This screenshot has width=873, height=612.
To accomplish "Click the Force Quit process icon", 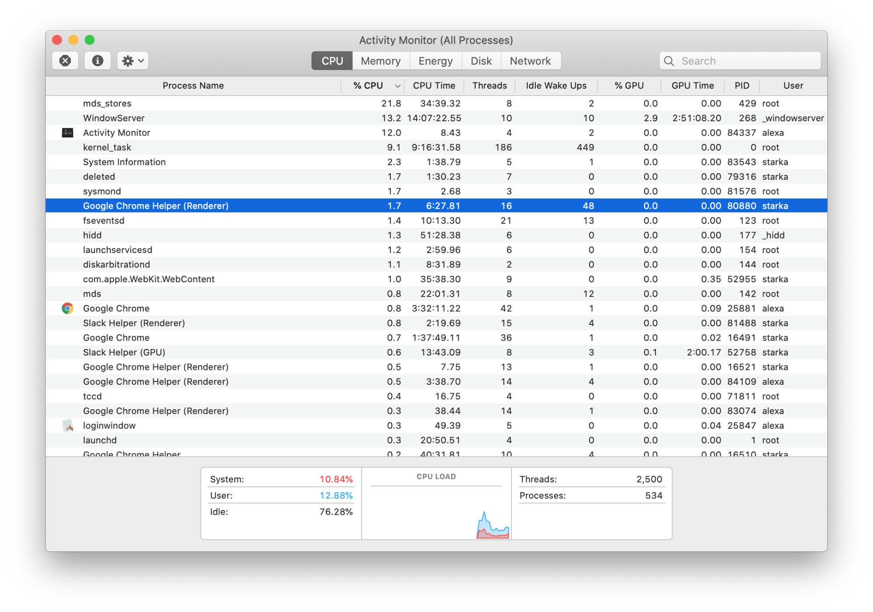I will coord(65,60).
